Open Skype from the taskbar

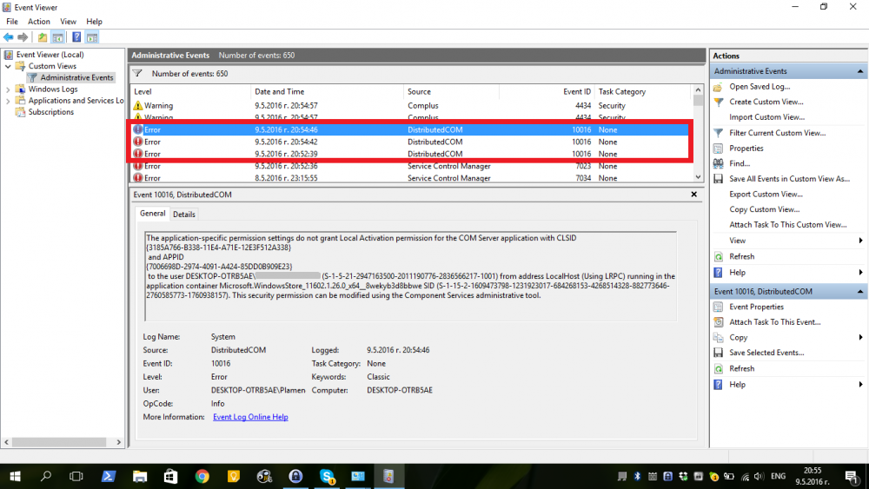[x=327, y=476]
